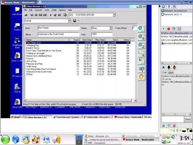Select the track Waiting on an Angel
Viewport: 193px width, 145px height.
click(35, 53)
